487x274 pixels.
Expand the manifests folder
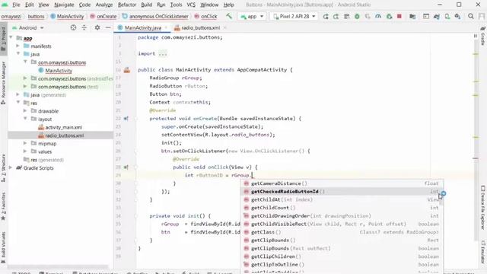click(x=18, y=46)
